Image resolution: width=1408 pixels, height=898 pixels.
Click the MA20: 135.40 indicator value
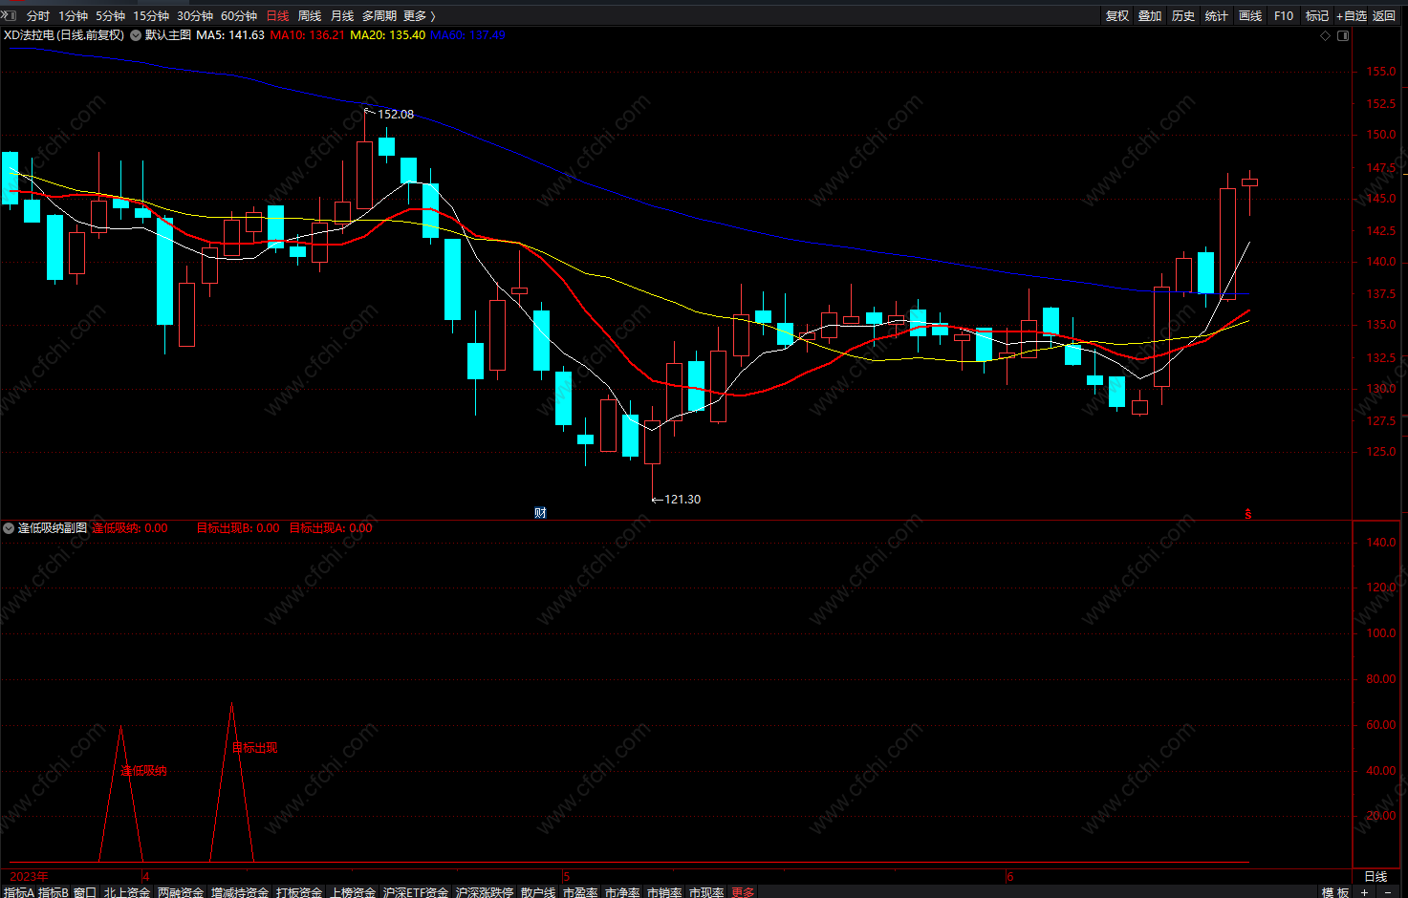coord(388,35)
